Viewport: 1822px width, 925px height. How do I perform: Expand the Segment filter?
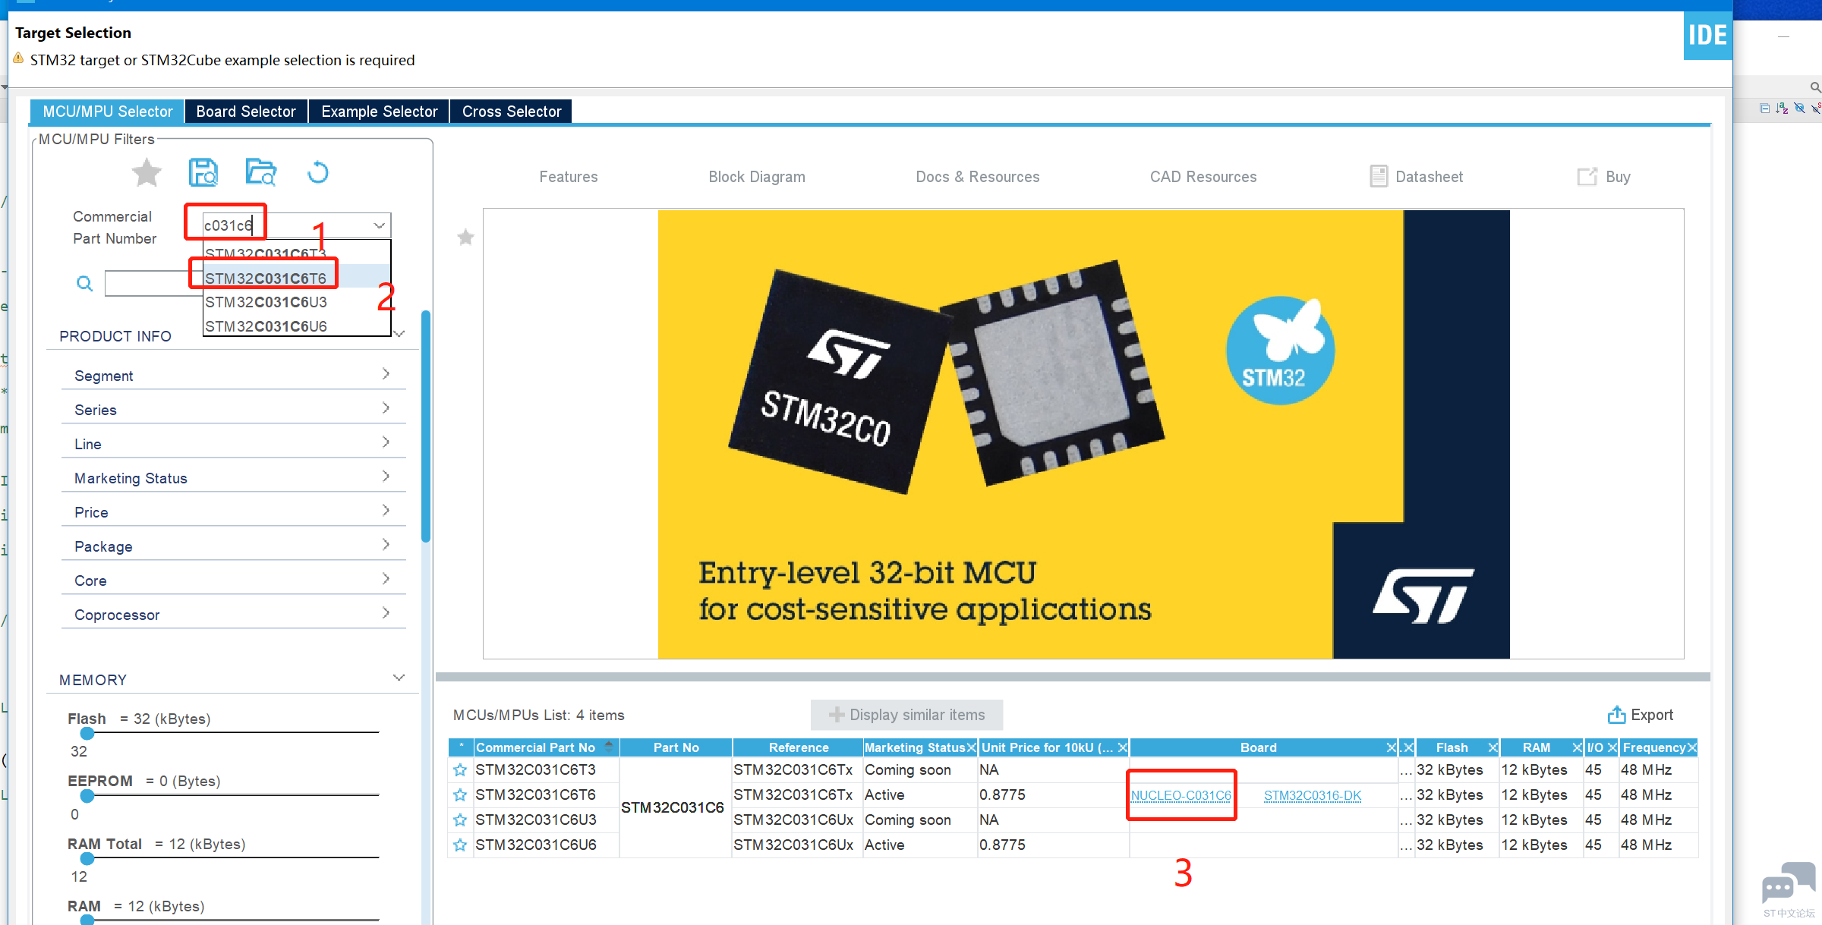coord(386,374)
